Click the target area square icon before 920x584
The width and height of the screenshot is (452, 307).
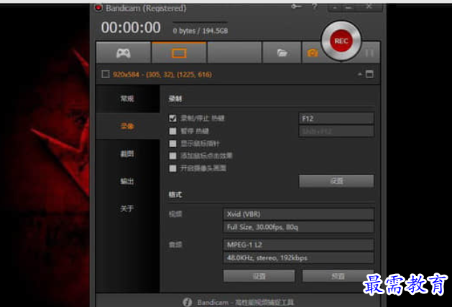(x=106, y=75)
